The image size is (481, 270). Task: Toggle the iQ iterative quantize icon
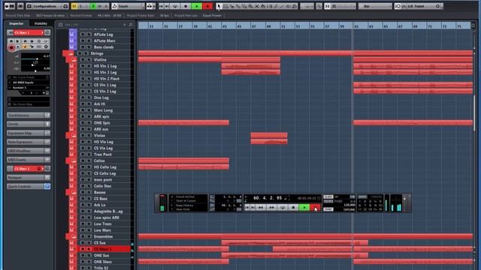tap(398, 6)
